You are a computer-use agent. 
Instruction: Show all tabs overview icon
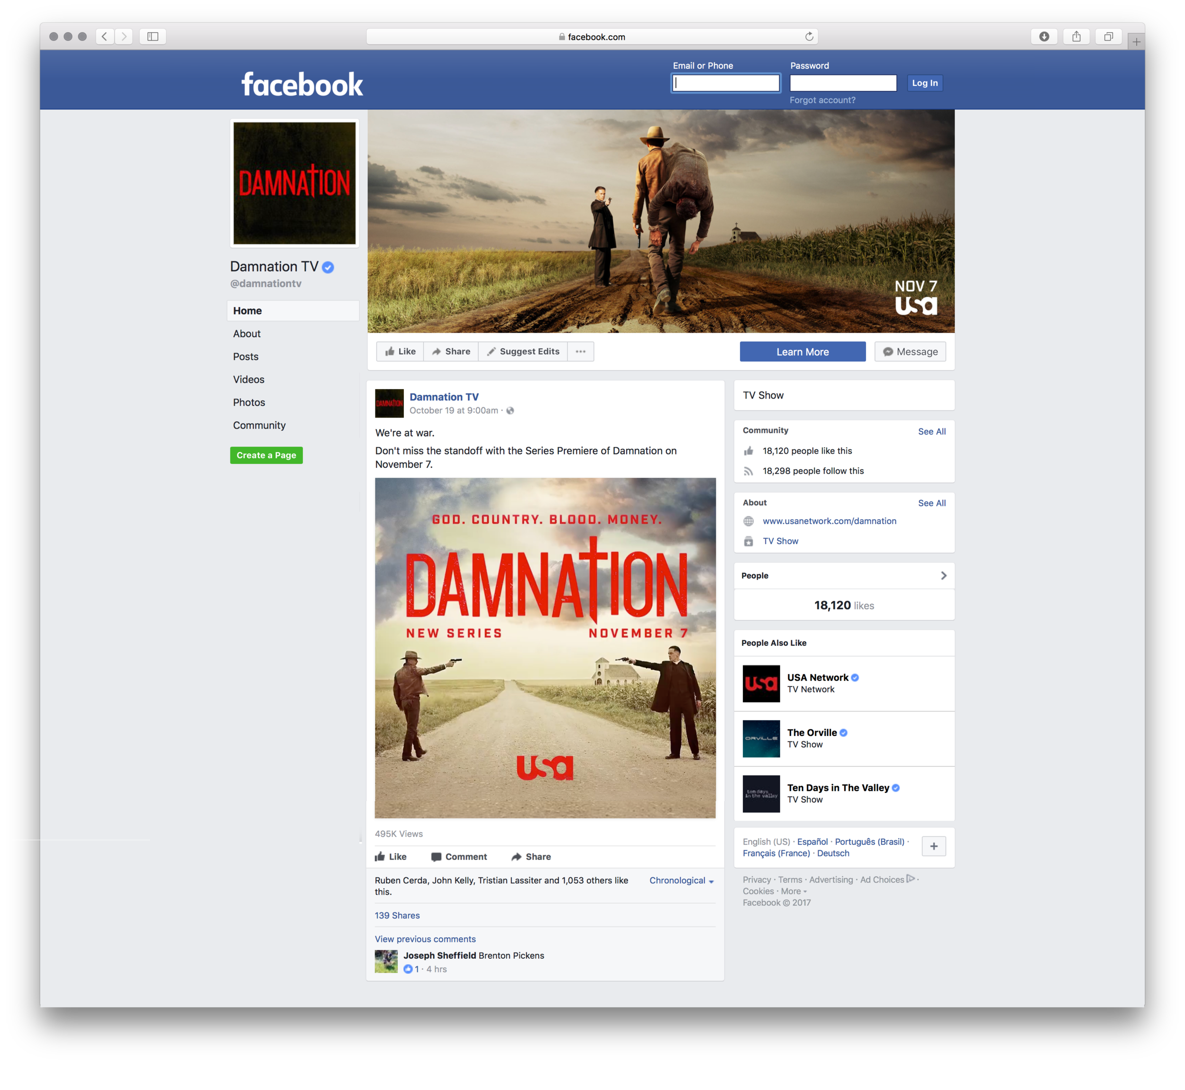(1108, 36)
